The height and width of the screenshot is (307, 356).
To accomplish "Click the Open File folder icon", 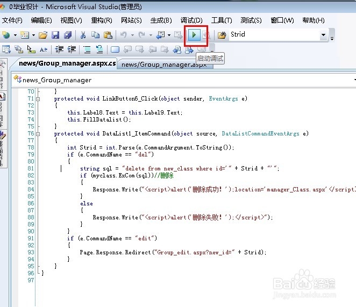I will click(x=43, y=35).
